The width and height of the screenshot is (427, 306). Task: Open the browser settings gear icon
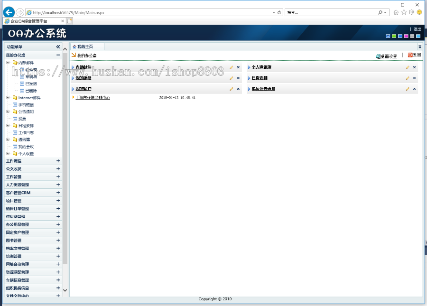(411, 12)
